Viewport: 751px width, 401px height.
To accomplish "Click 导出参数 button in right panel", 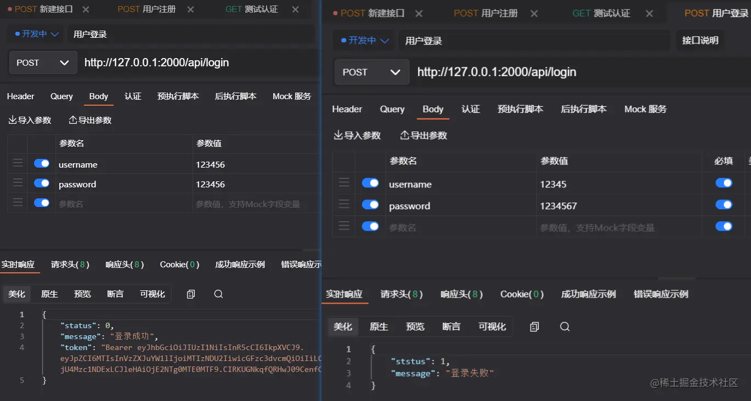I will click(x=424, y=135).
